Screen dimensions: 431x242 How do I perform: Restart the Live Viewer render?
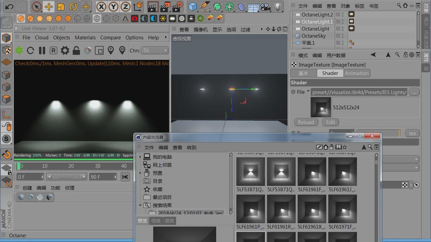click(x=31, y=50)
